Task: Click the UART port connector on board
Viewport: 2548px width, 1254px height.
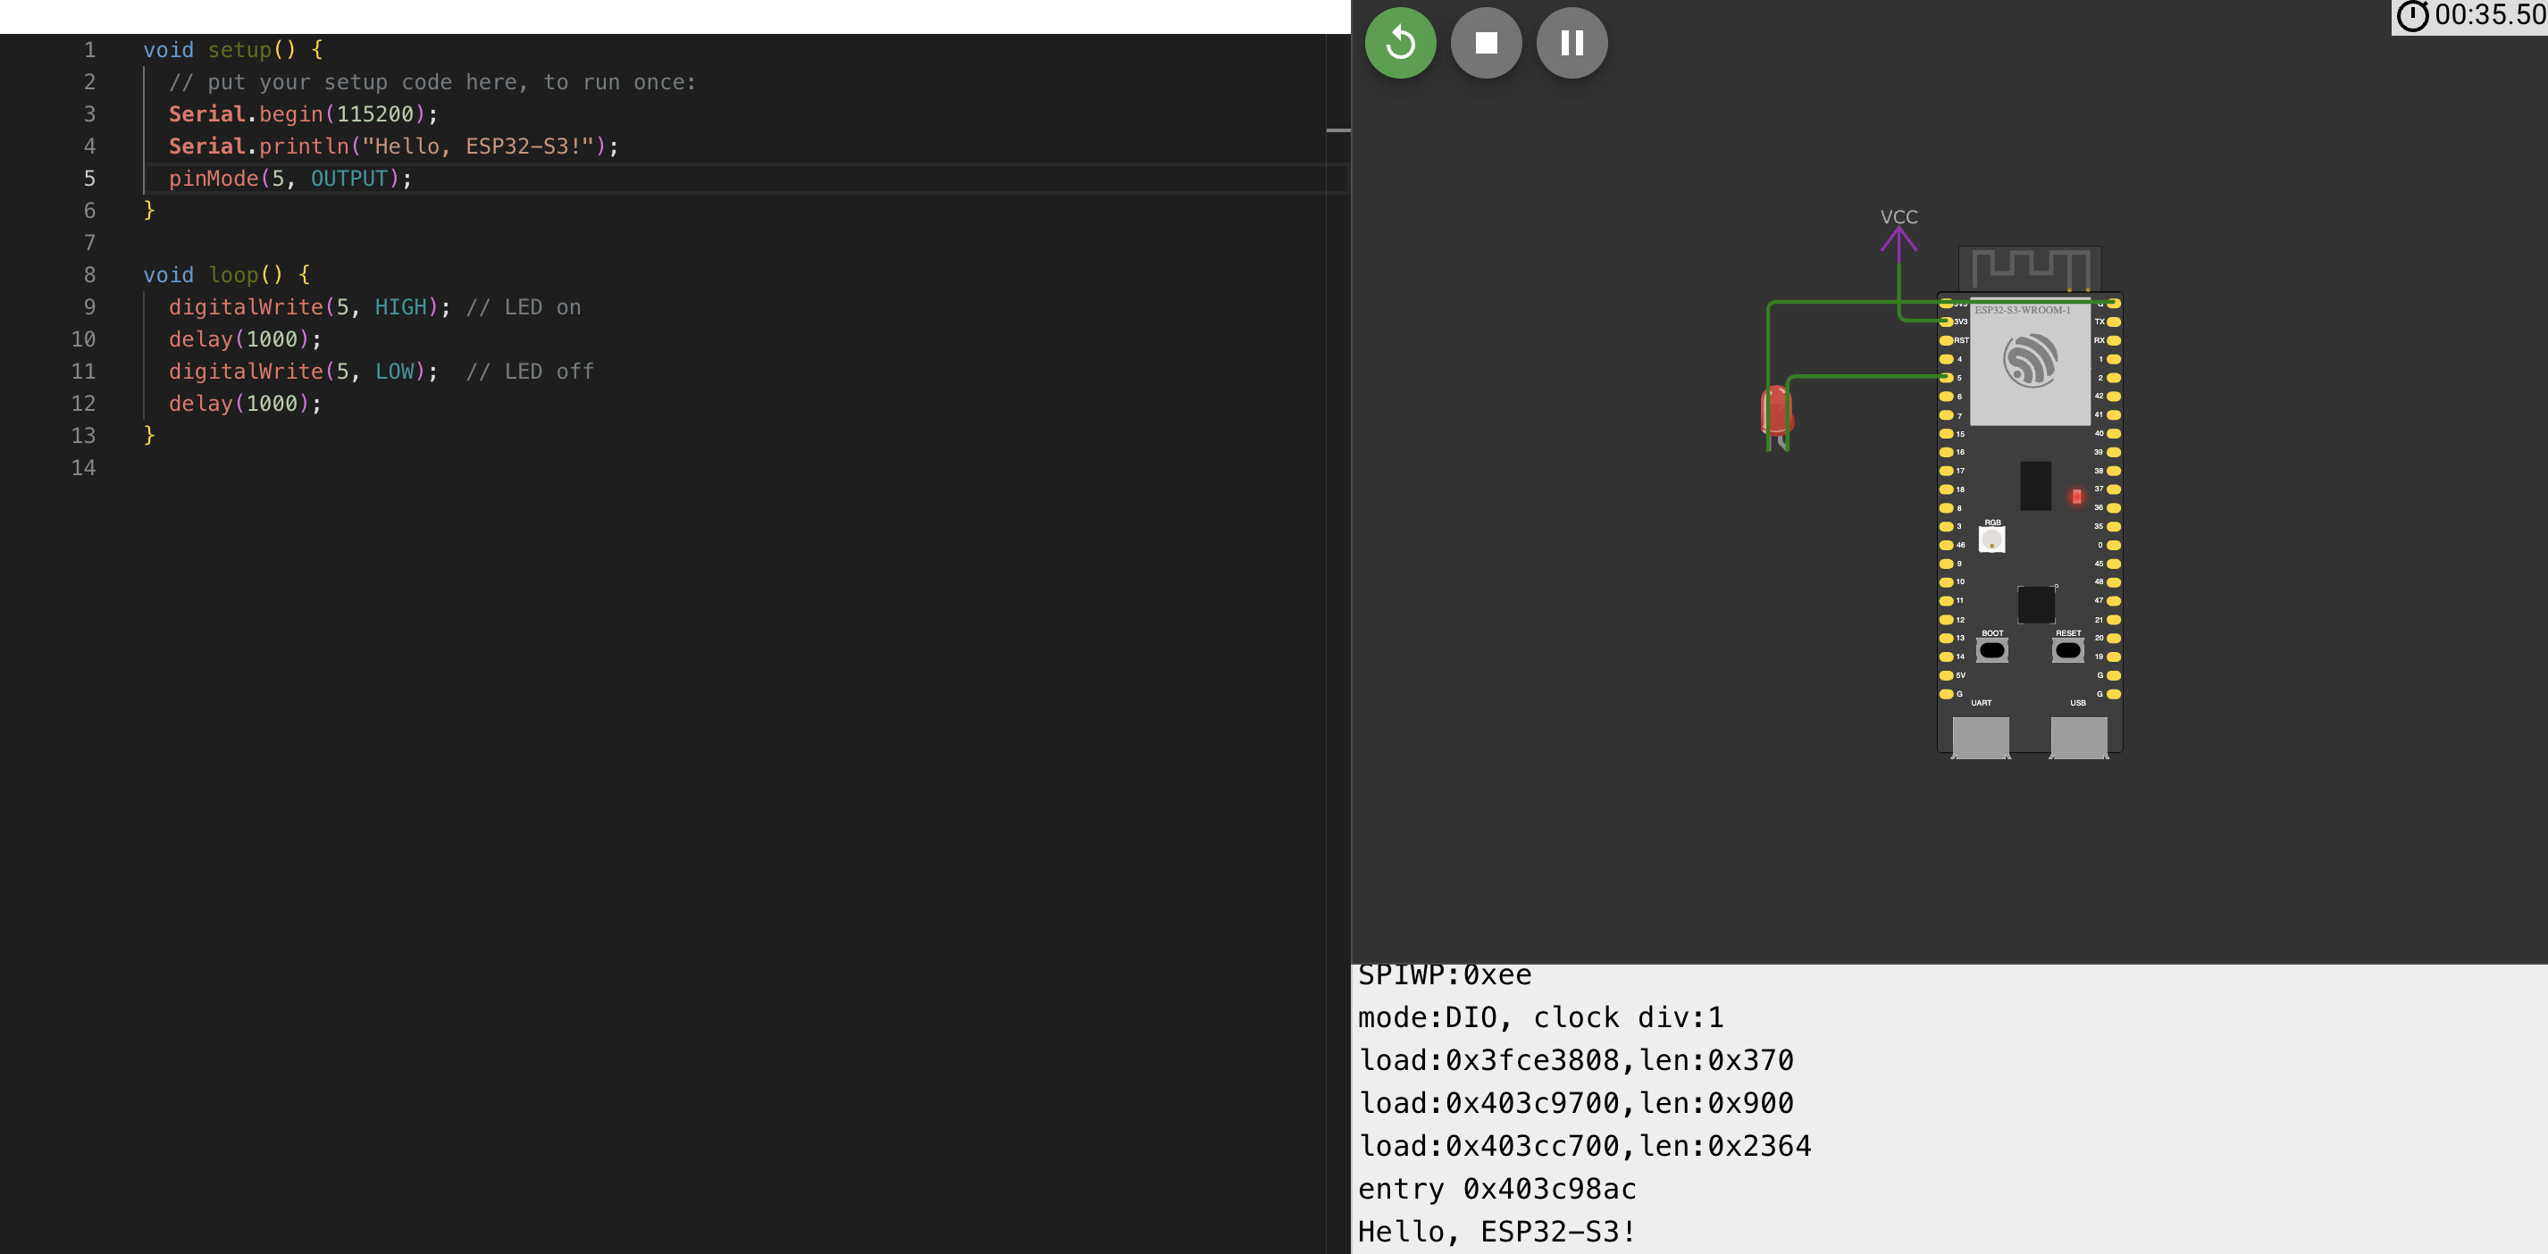Action: tap(1980, 736)
